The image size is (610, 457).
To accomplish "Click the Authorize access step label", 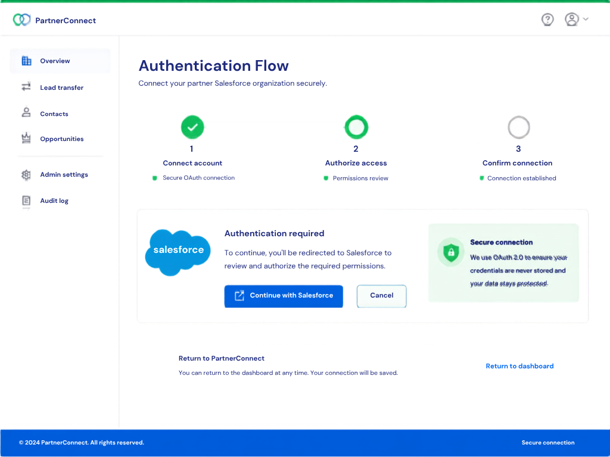I will [356, 163].
